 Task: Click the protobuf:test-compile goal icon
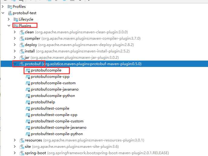[x=28, y=108]
